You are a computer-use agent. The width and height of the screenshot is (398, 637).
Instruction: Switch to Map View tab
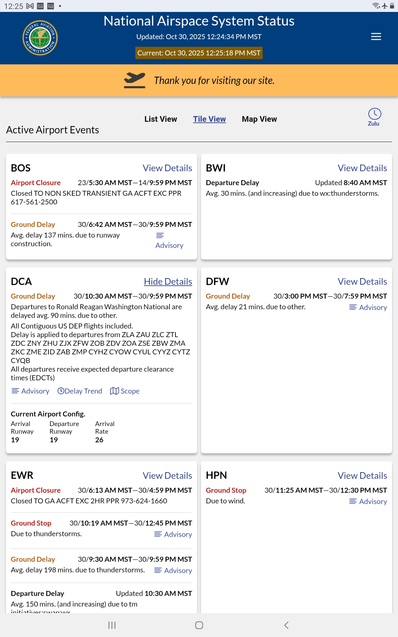tap(259, 119)
